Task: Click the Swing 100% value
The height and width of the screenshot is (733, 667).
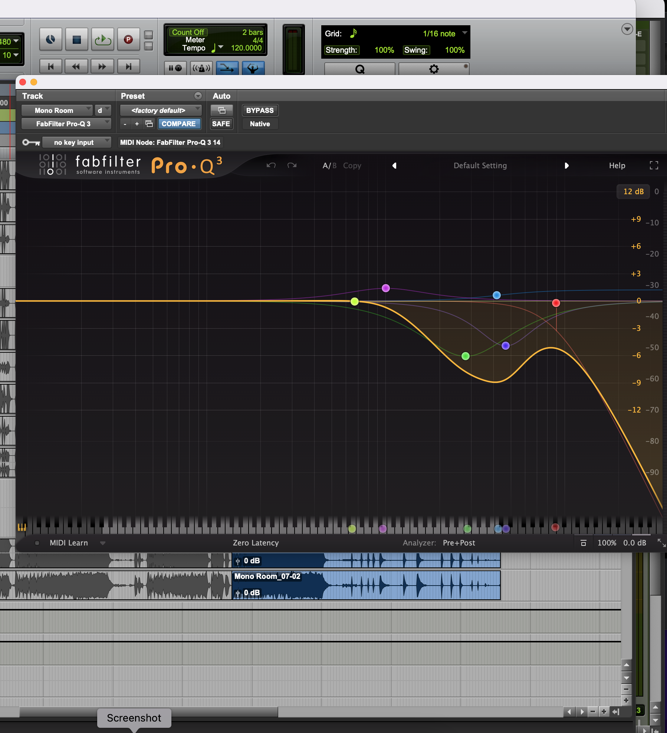Action: 455,50
